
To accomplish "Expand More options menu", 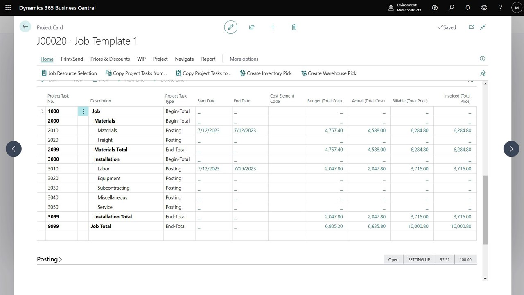I will click(244, 59).
